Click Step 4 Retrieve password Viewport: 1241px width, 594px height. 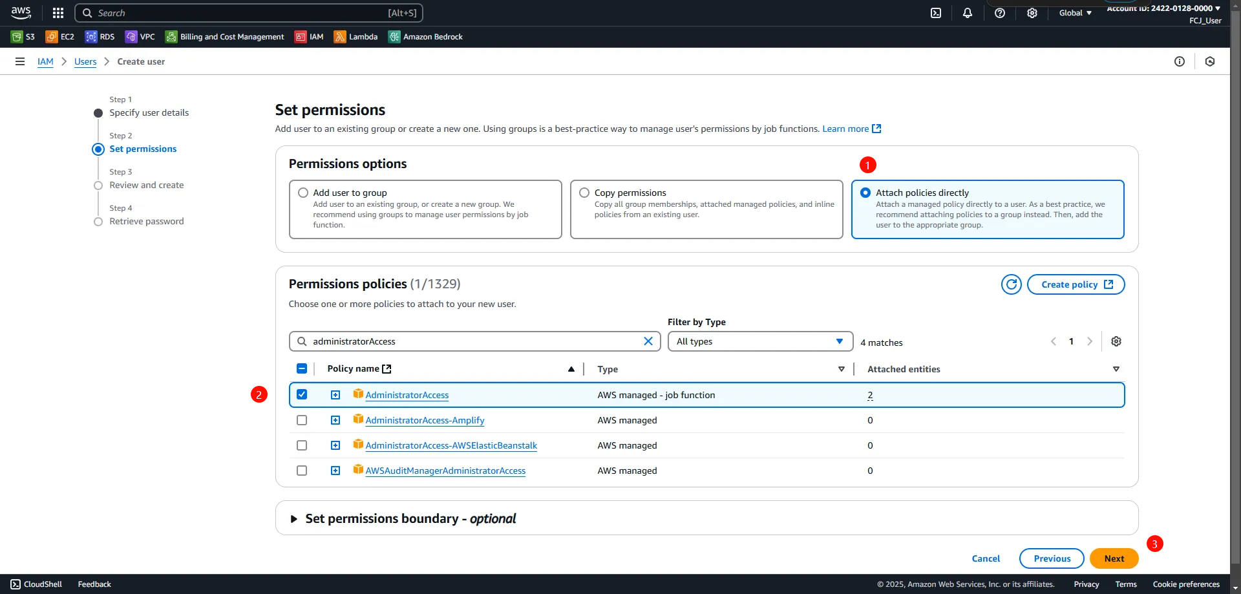pos(146,221)
